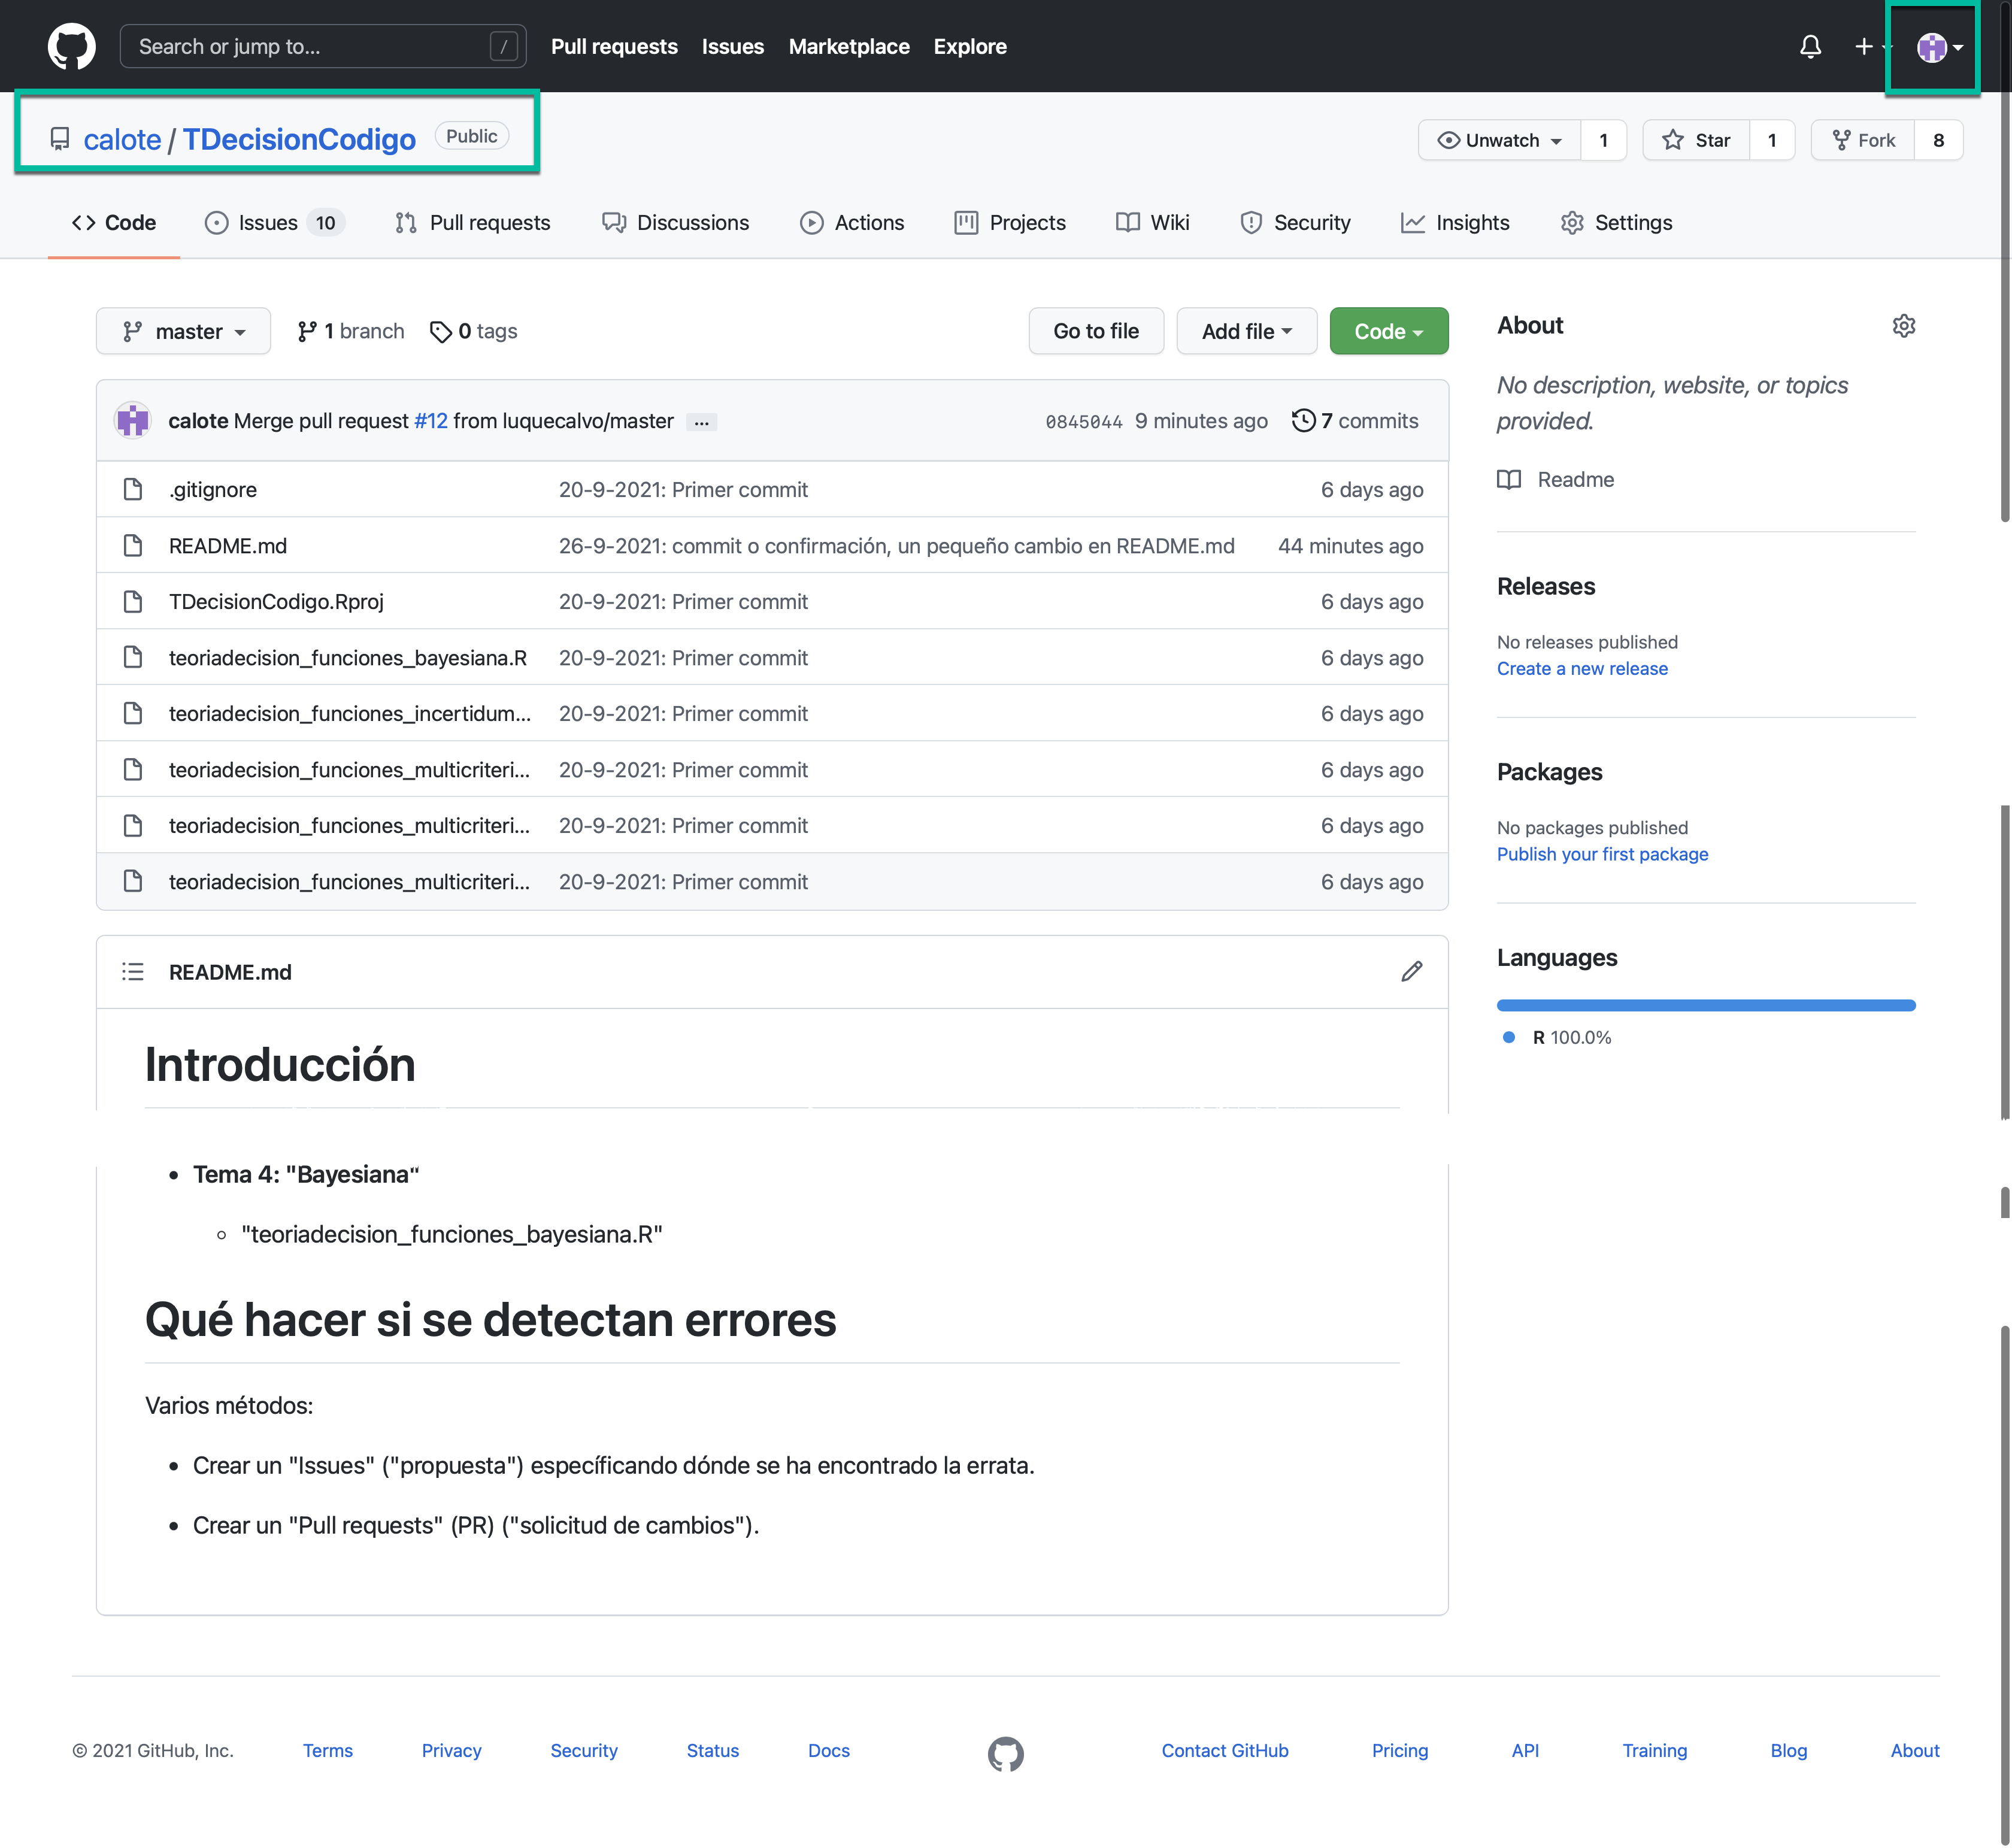Open Privacy footer link
Viewport: 2012px width, 1848px height.
pyautogui.click(x=451, y=1750)
